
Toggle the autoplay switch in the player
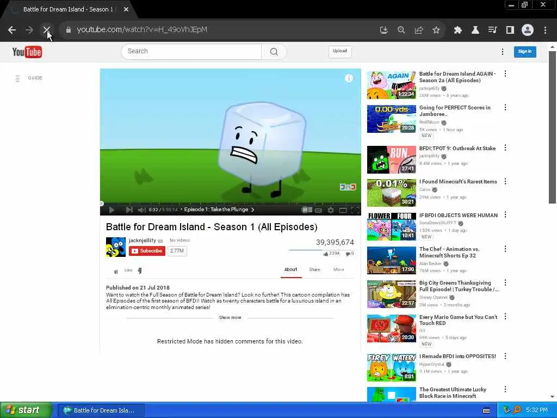pyautogui.click(x=307, y=210)
